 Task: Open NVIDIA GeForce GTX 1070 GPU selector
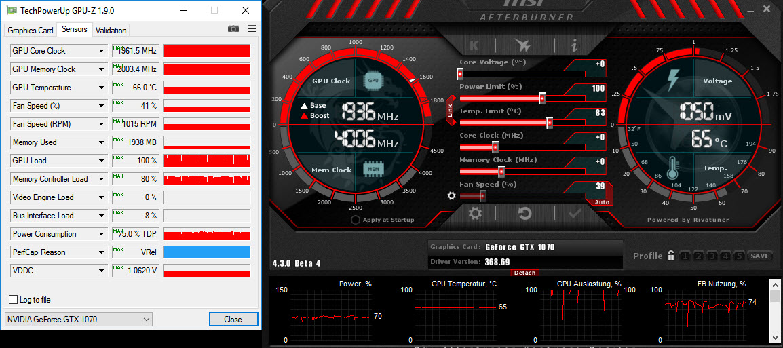(79, 319)
